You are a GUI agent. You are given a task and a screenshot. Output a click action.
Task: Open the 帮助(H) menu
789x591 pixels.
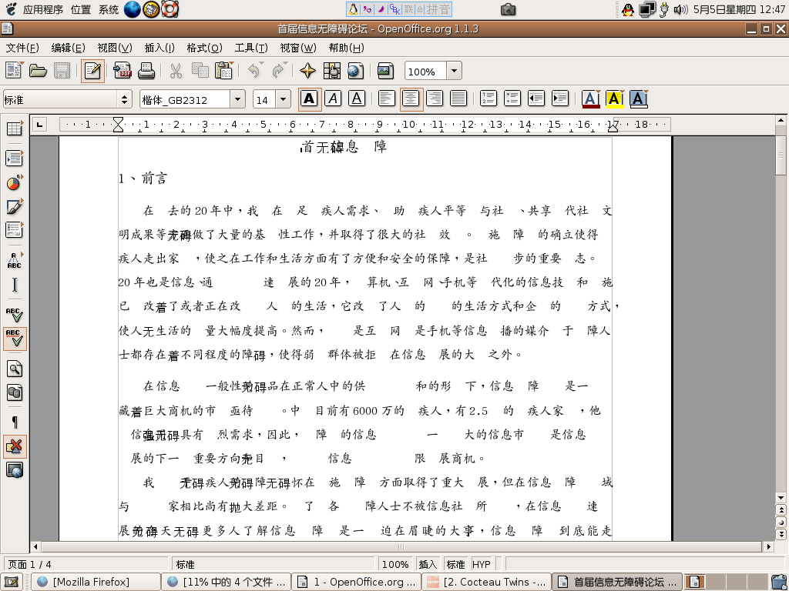pos(346,48)
